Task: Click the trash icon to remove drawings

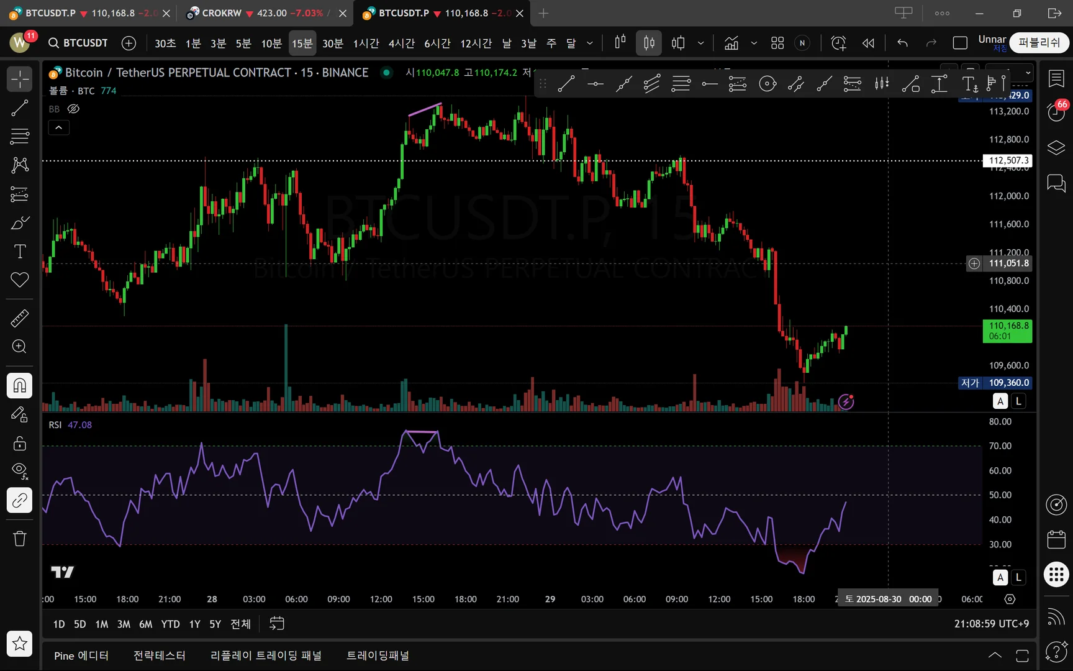Action: [20, 539]
